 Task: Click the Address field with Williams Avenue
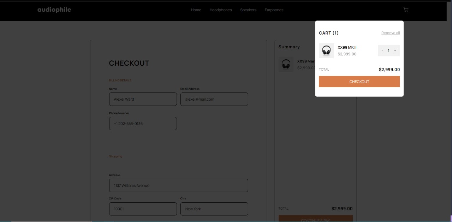pyautogui.click(x=178, y=185)
